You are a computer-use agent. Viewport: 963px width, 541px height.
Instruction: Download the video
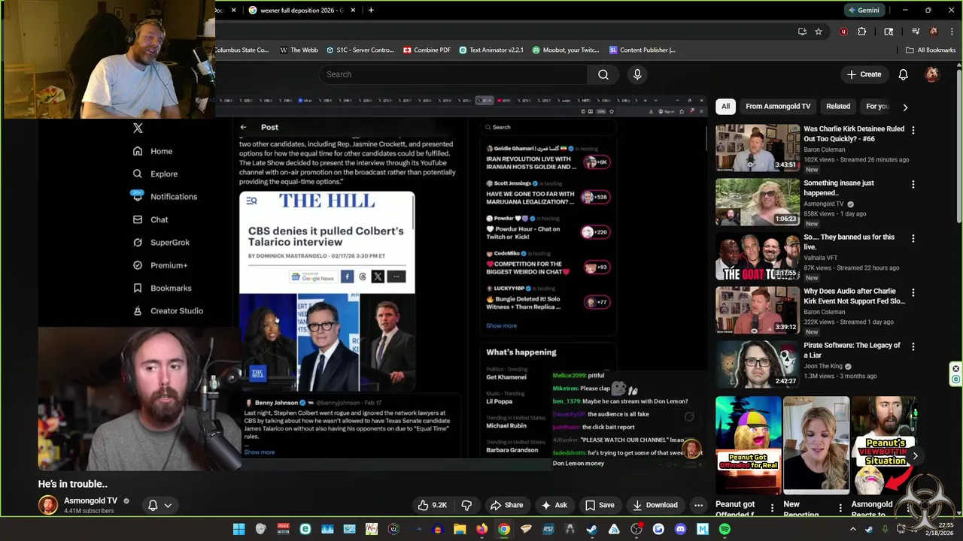point(655,505)
